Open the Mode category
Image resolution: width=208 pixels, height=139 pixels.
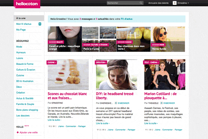(x=19, y=47)
